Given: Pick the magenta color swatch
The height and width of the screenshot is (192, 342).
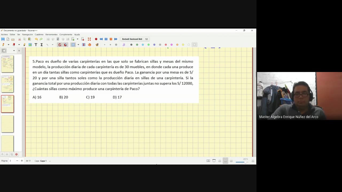Looking at the screenshot, I should coord(172,45).
